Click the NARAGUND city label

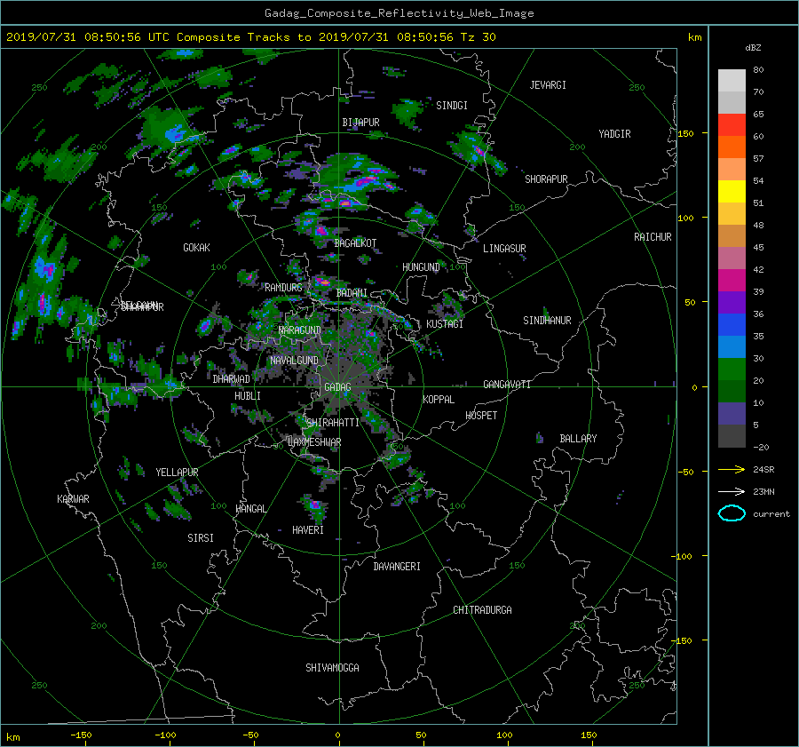(300, 330)
